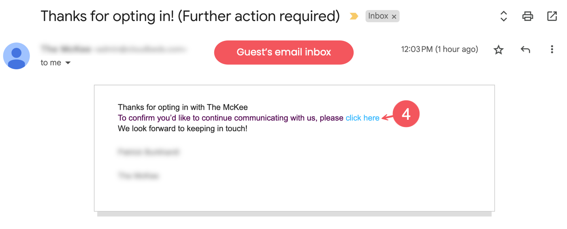
Task: Click the gray Inbox label tag
Action: click(x=378, y=16)
